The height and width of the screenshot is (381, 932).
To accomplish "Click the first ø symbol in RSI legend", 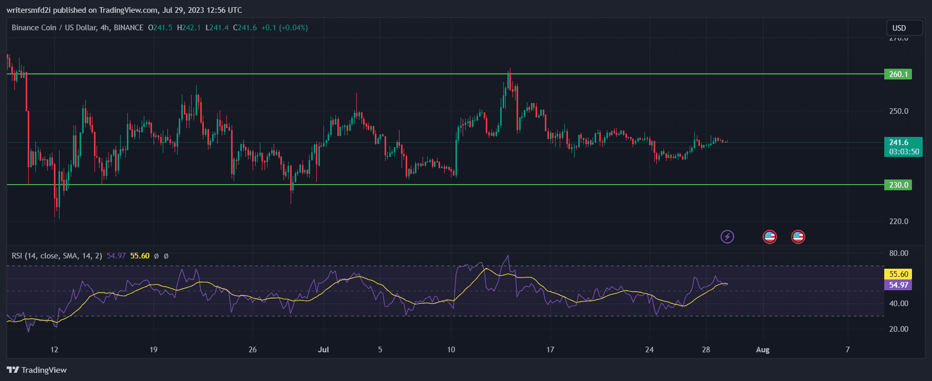I will (156, 256).
